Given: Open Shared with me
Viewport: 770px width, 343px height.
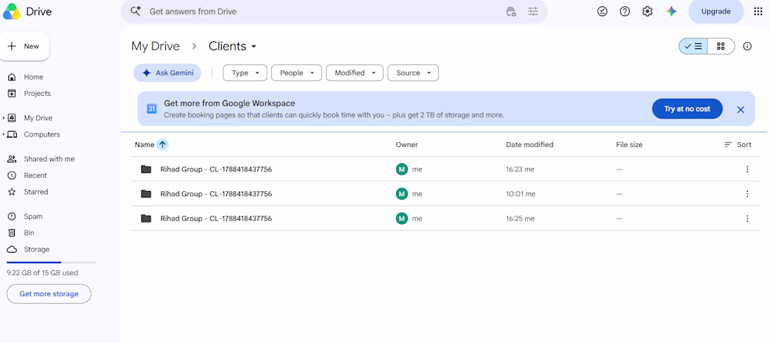Looking at the screenshot, I should 49,159.
